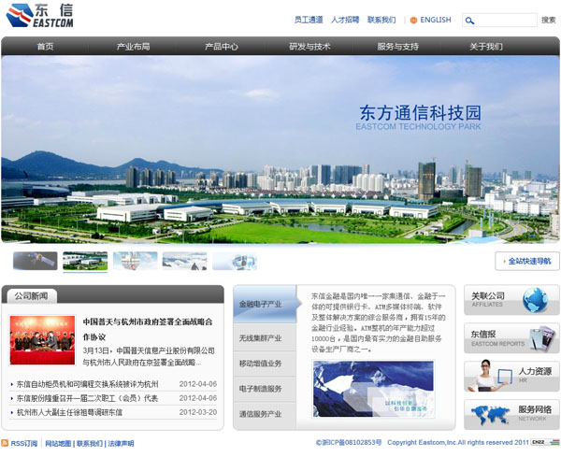Select the technology park slide thumbnail
The height and width of the screenshot is (457, 561).
click(x=85, y=261)
